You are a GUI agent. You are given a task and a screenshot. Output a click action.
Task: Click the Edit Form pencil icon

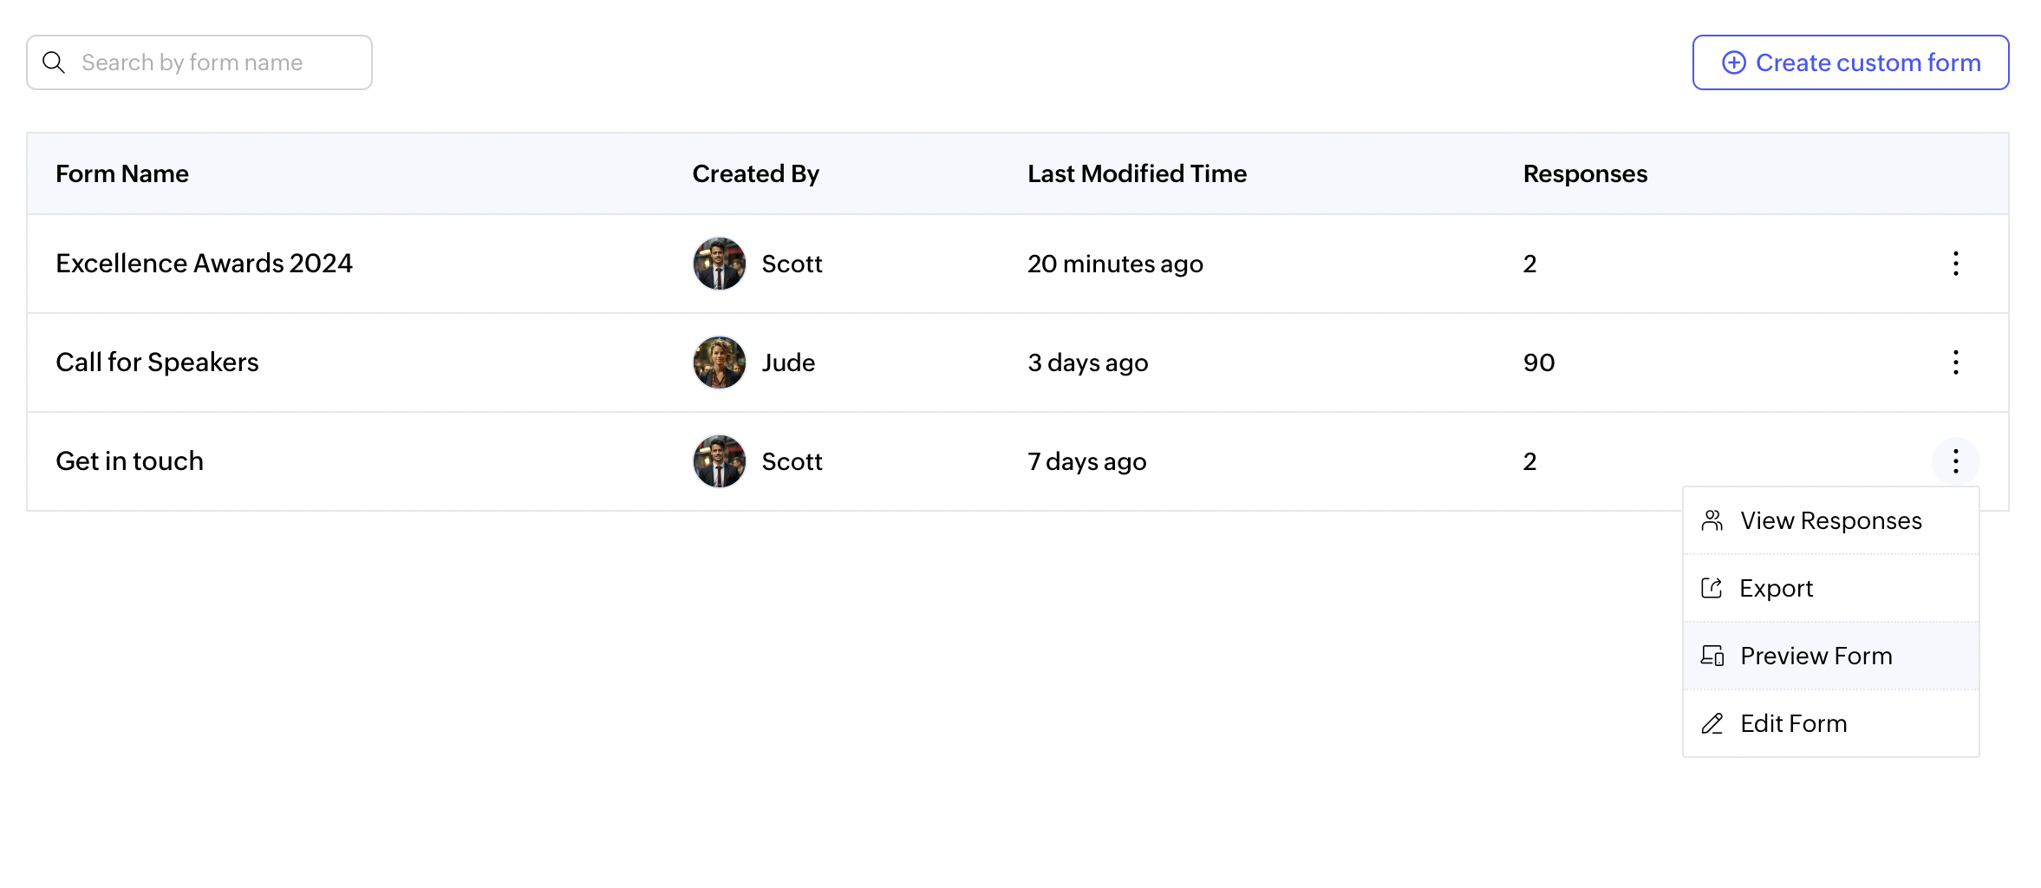click(x=1712, y=723)
